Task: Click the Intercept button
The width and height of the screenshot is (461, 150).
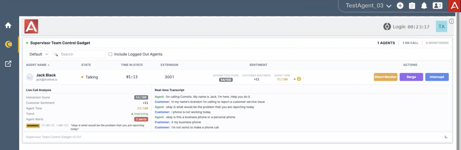Action: (437, 77)
